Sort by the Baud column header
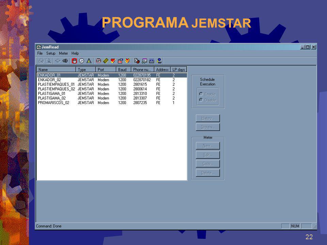 pos(123,69)
